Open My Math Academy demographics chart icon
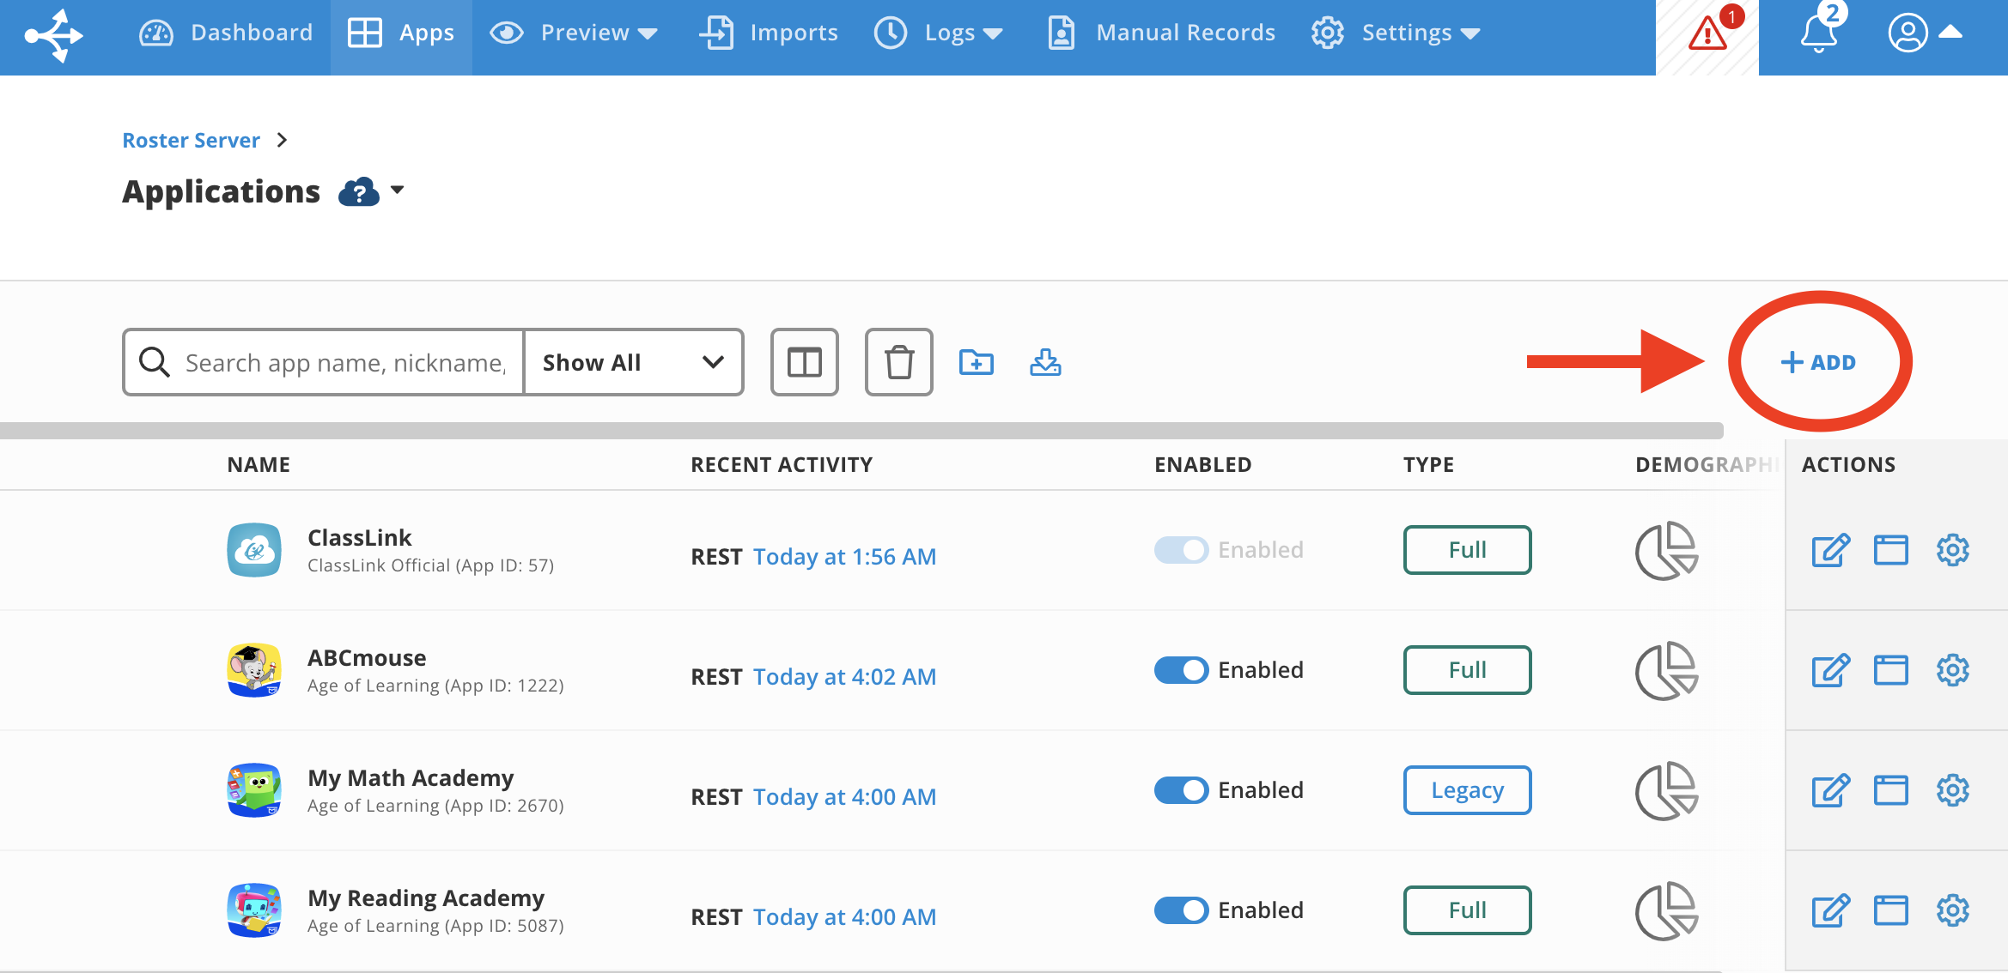The width and height of the screenshot is (2008, 973). coord(1666,790)
